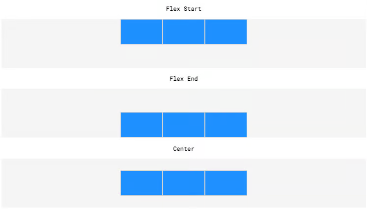
Task: Select the last blue box under Flex End
Action: 226,125
